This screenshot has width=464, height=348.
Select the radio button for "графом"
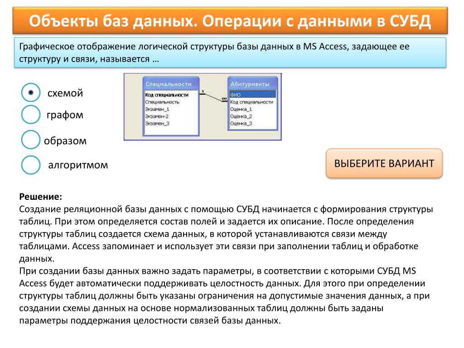(x=31, y=115)
